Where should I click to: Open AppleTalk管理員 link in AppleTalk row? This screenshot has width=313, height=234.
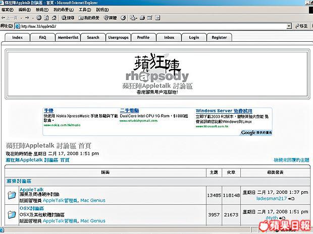click(x=60, y=200)
